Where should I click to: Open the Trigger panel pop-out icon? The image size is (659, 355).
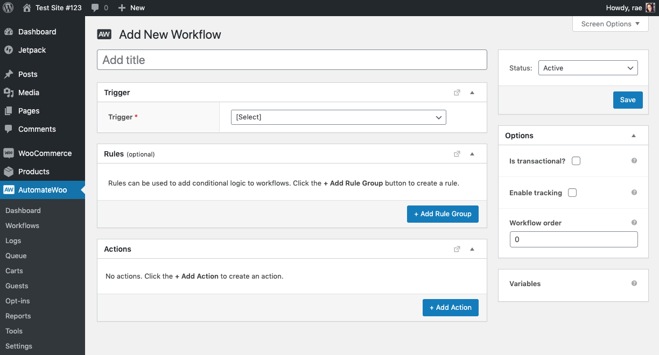(x=457, y=93)
